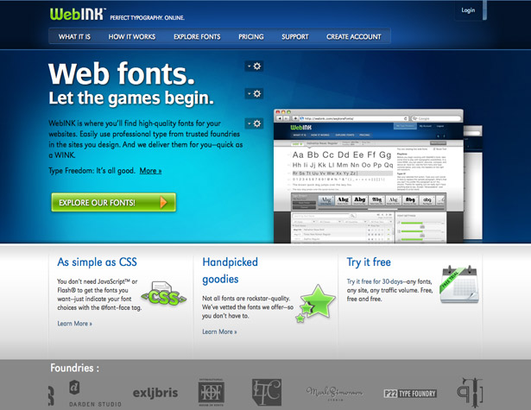Screen dimensions: 531x410
Task: Open the Login link
Action: (468, 10)
